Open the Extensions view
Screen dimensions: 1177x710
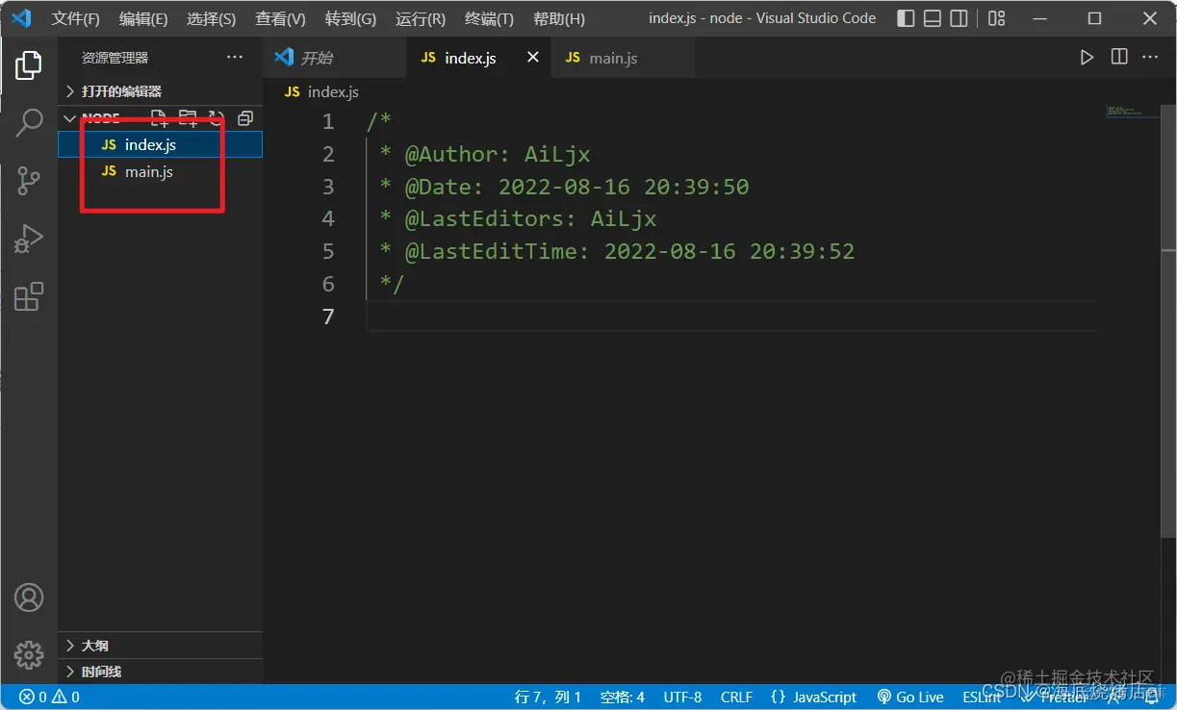click(x=29, y=296)
